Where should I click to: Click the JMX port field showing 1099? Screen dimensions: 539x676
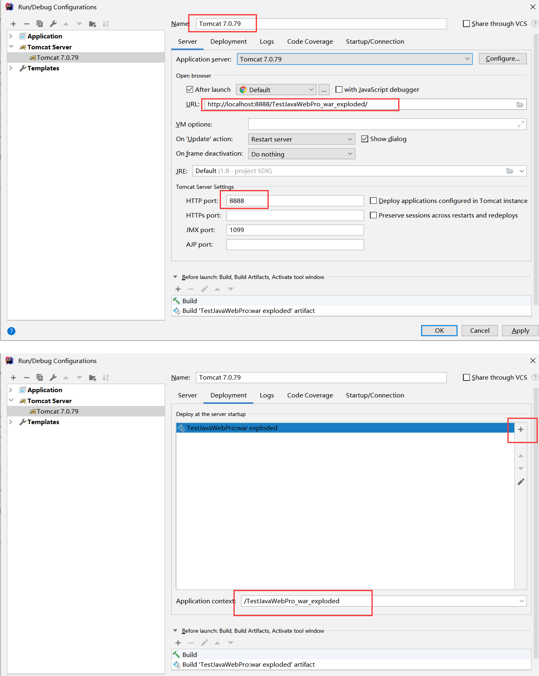coord(295,230)
